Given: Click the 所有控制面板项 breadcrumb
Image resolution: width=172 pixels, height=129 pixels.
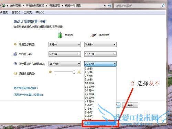Looking at the screenshot, I should (35, 6).
